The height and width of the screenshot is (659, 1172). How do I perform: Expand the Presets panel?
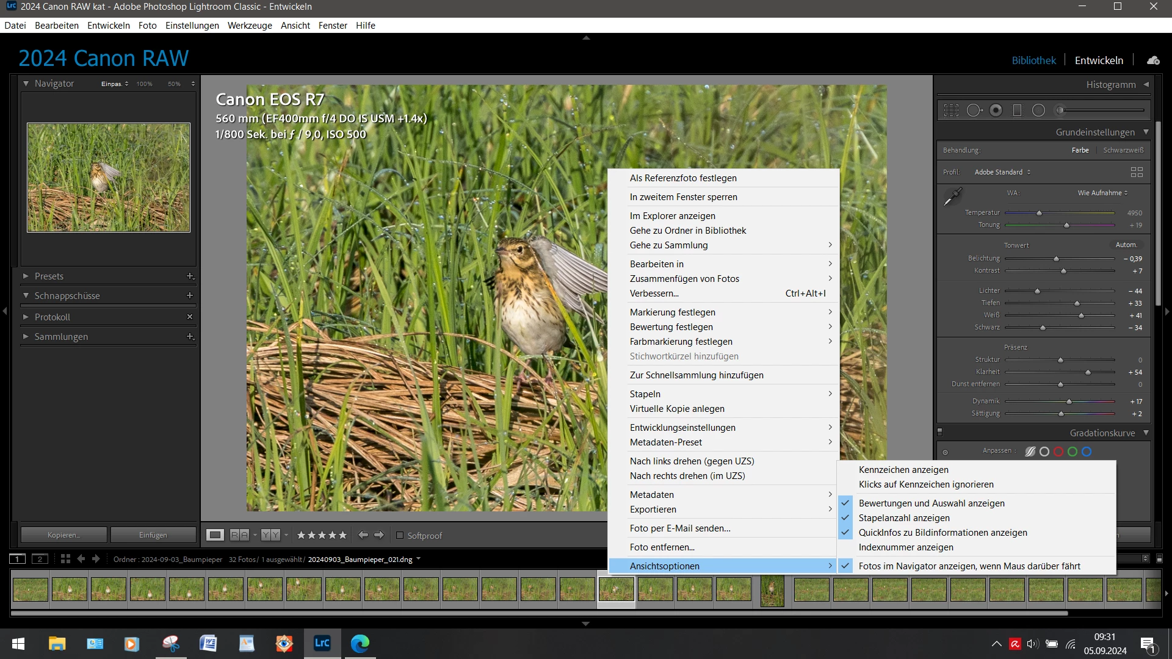point(49,276)
